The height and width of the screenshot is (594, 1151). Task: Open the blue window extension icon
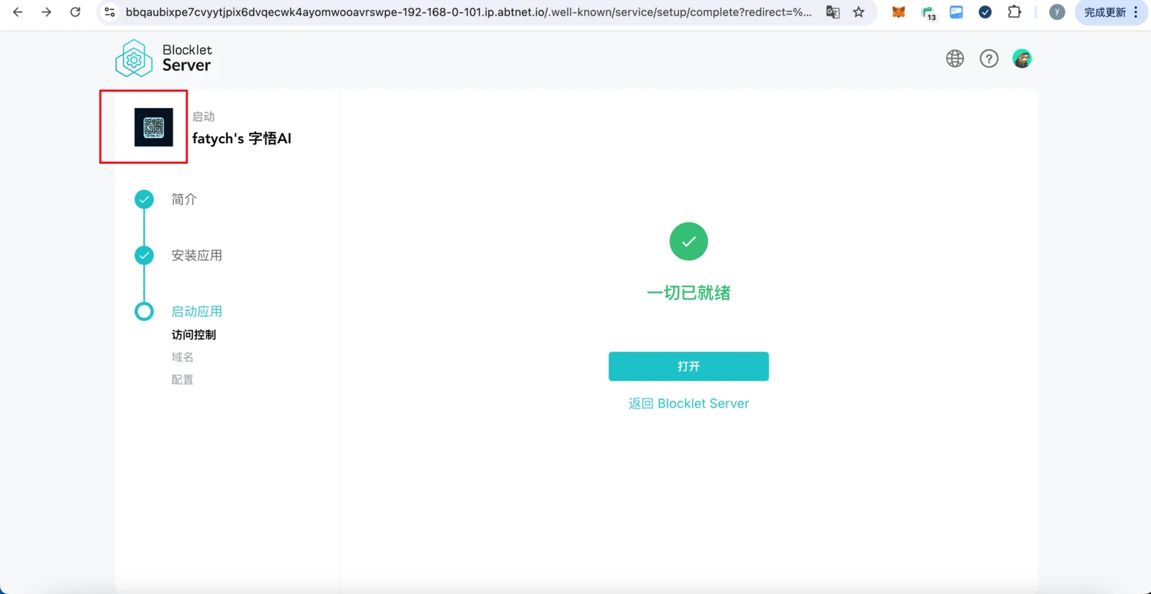point(956,12)
